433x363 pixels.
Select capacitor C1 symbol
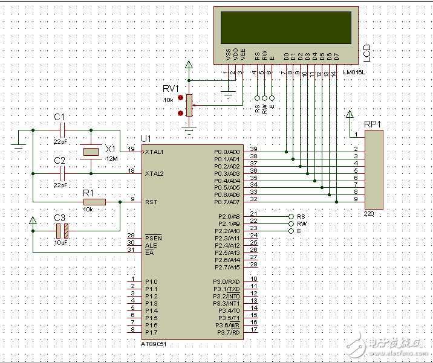[x=62, y=130]
